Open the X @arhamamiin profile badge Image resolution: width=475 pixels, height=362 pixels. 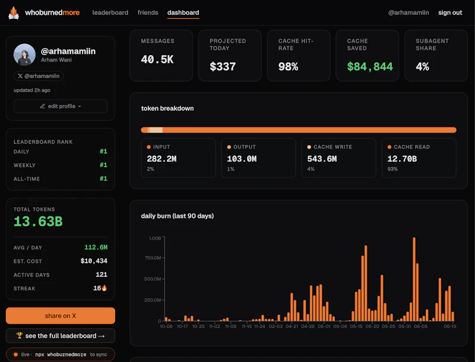39,76
